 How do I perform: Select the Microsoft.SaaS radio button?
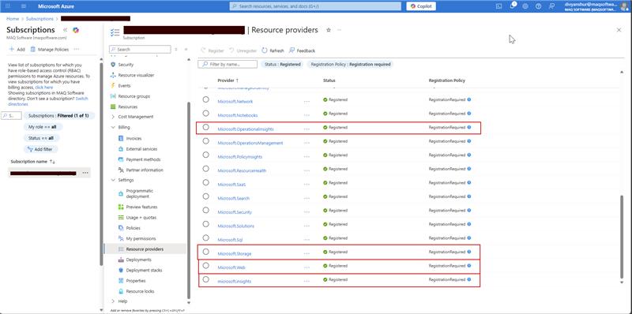click(206, 182)
